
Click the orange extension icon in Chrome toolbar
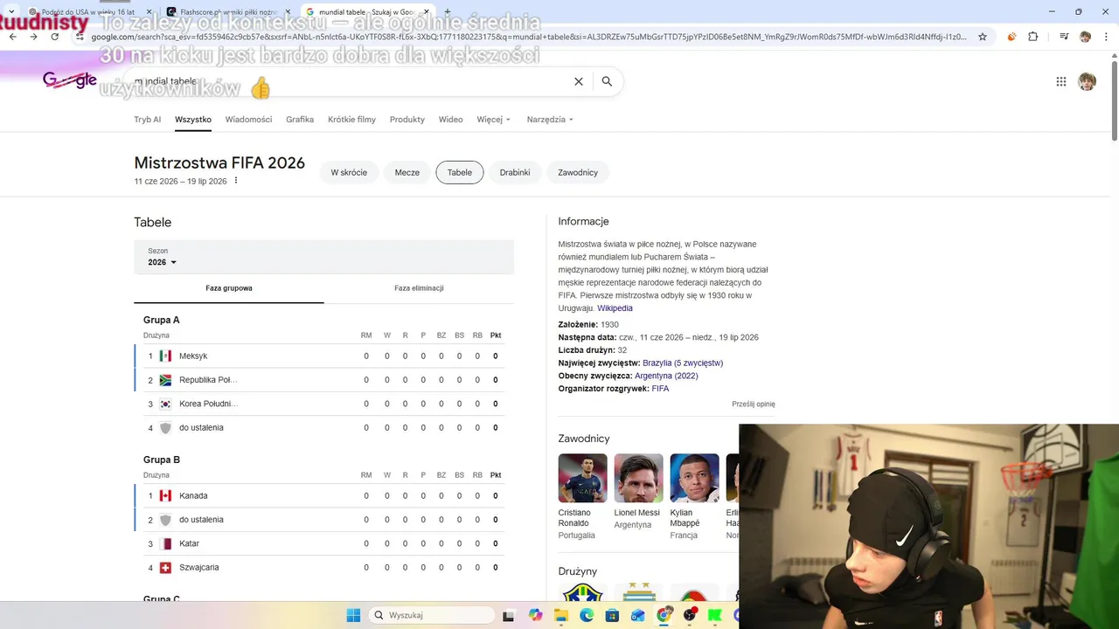tap(1011, 37)
